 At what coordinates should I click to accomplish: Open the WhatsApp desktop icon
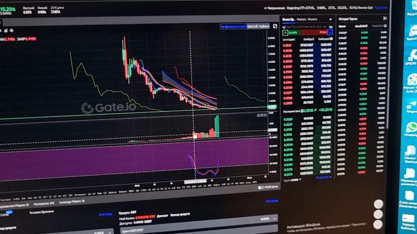pyautogui.click(x=411, y=129)
